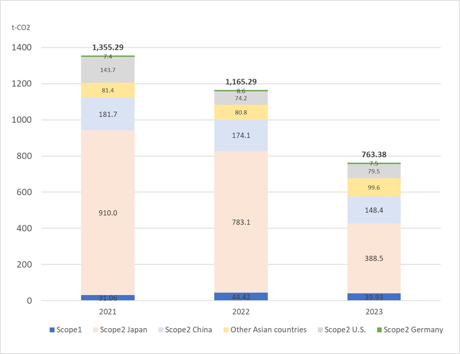Click the 1400 y-axis tick label
Viewport: 460px width, 354px height.
tap(22, 47)
